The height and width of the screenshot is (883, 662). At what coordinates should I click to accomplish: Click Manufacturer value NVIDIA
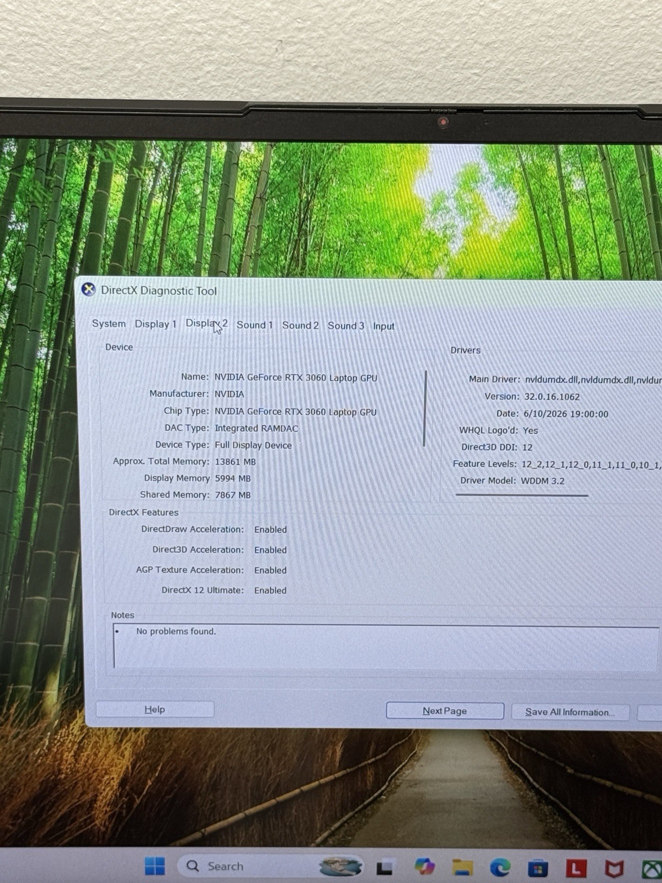229,394
